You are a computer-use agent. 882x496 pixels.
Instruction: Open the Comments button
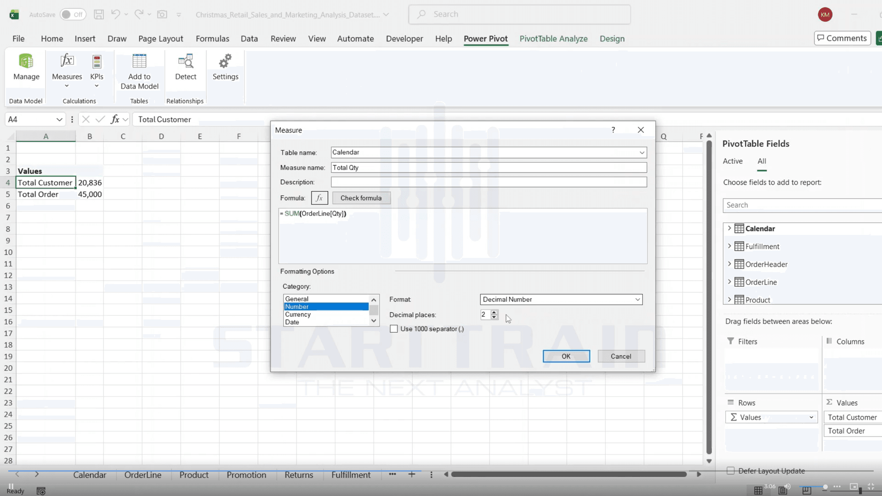click(x=842, y=38)
